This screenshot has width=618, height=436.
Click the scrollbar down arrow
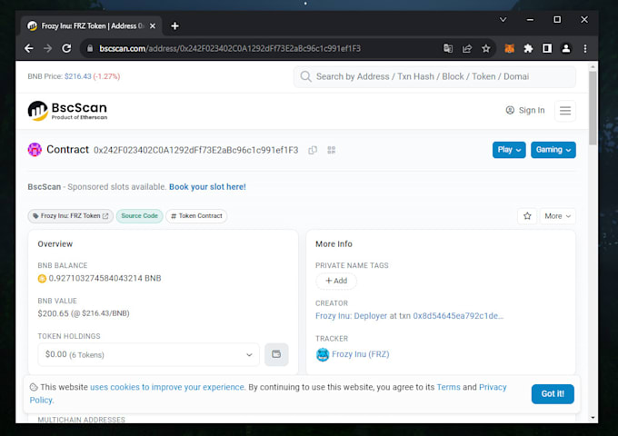[593, 418]
